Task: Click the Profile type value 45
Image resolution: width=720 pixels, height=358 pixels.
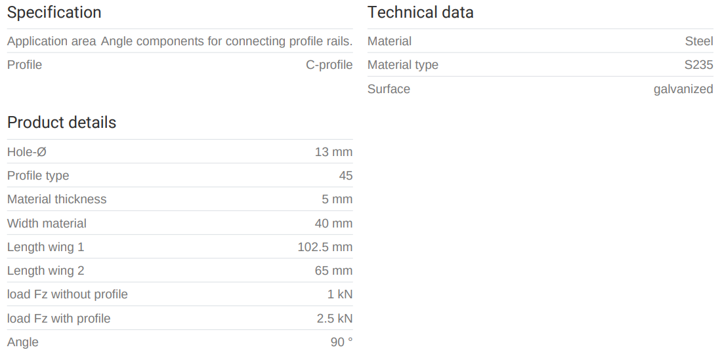Action: coord(345,176)
